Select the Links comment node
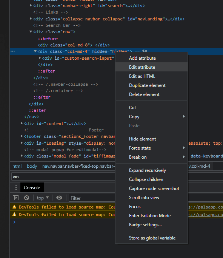 pyautogui.click(x=51, y=12)
